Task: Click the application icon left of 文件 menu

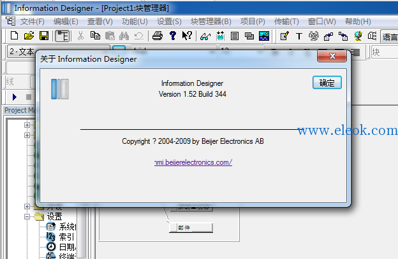Action: pyautogui.click(x=11, y=21)
